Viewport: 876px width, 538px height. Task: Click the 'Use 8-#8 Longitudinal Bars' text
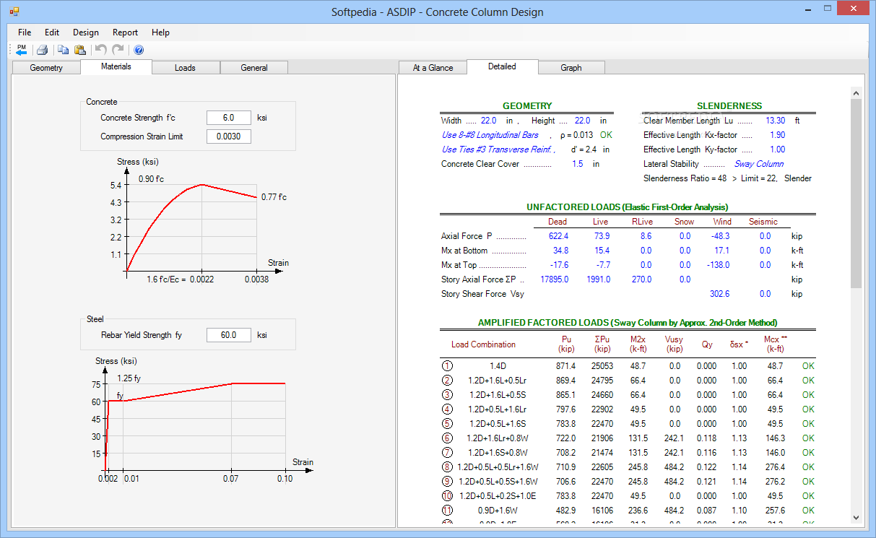click(490, 135)
